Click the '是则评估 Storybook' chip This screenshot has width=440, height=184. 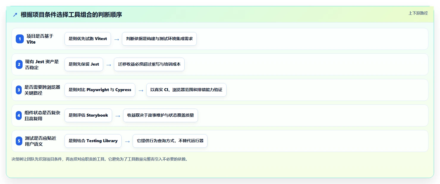coord(88,115)
